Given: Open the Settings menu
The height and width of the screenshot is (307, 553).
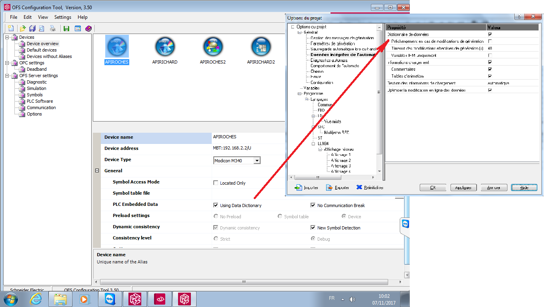Looking at the screenshot, I should coord(62,17).
